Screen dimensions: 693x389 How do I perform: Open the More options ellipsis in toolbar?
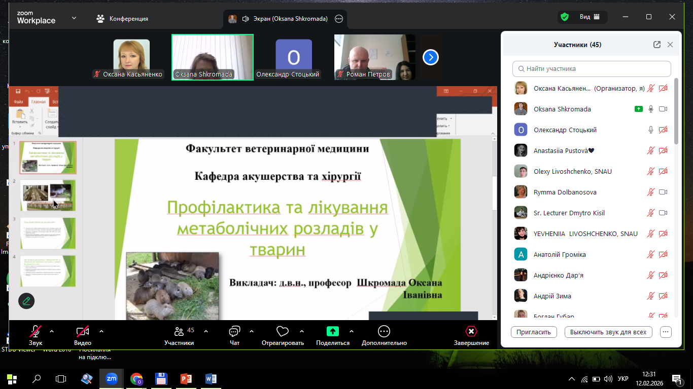pos(384,332)
